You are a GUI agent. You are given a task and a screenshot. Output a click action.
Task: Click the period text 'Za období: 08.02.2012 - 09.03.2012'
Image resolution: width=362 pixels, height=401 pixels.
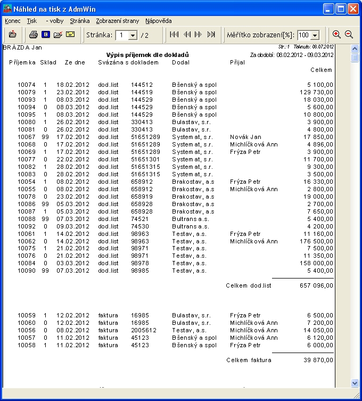(x=292, y=55)
